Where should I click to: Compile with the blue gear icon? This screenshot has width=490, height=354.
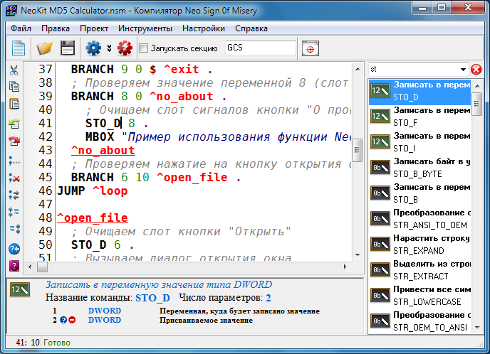(93, 48)
